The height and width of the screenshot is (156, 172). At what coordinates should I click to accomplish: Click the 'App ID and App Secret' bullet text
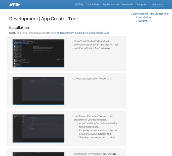point(98,125)
